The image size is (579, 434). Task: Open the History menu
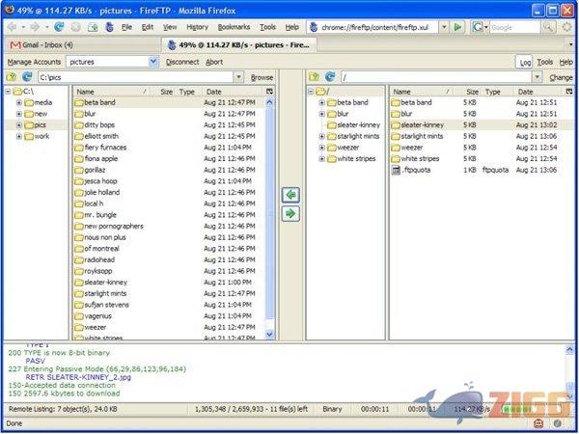click(x=197, y=27)
